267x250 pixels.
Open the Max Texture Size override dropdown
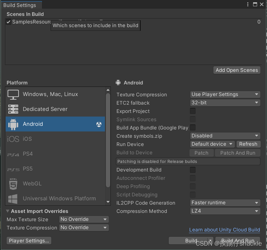coord(84,219)
